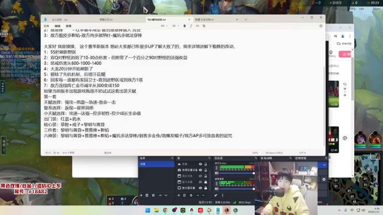Move scene down in OBS list
The image size is (383, 215).
166,195
